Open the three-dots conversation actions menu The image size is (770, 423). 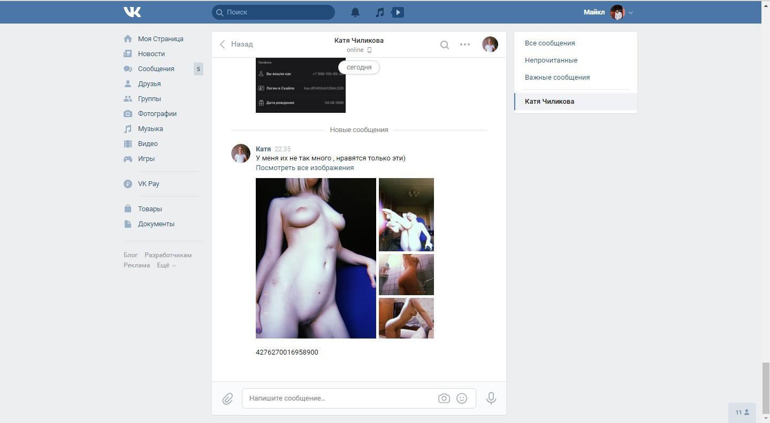coord(465,44)
